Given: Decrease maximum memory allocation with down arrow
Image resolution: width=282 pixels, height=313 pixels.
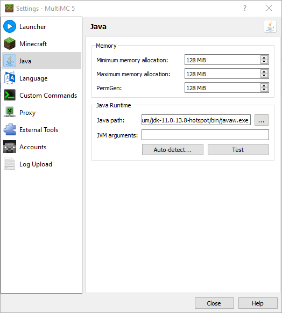Looking at the screenshot, I should click(264, 76).
